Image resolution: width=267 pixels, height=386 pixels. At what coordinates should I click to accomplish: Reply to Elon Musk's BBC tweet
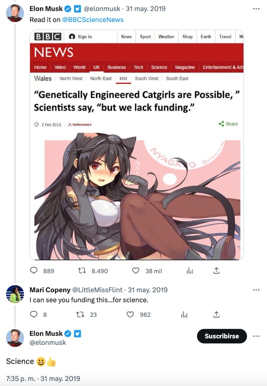33,271
